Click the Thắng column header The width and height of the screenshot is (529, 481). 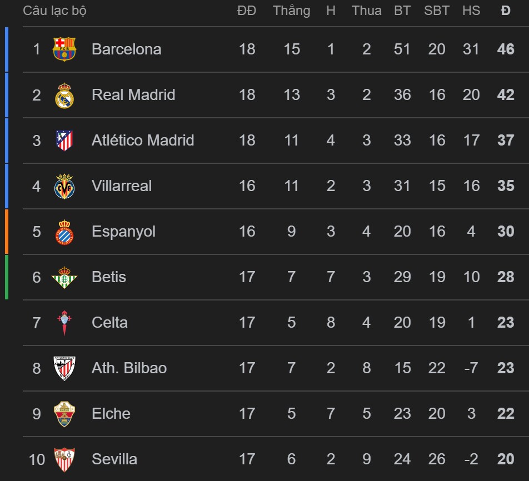tap(291, 11)
